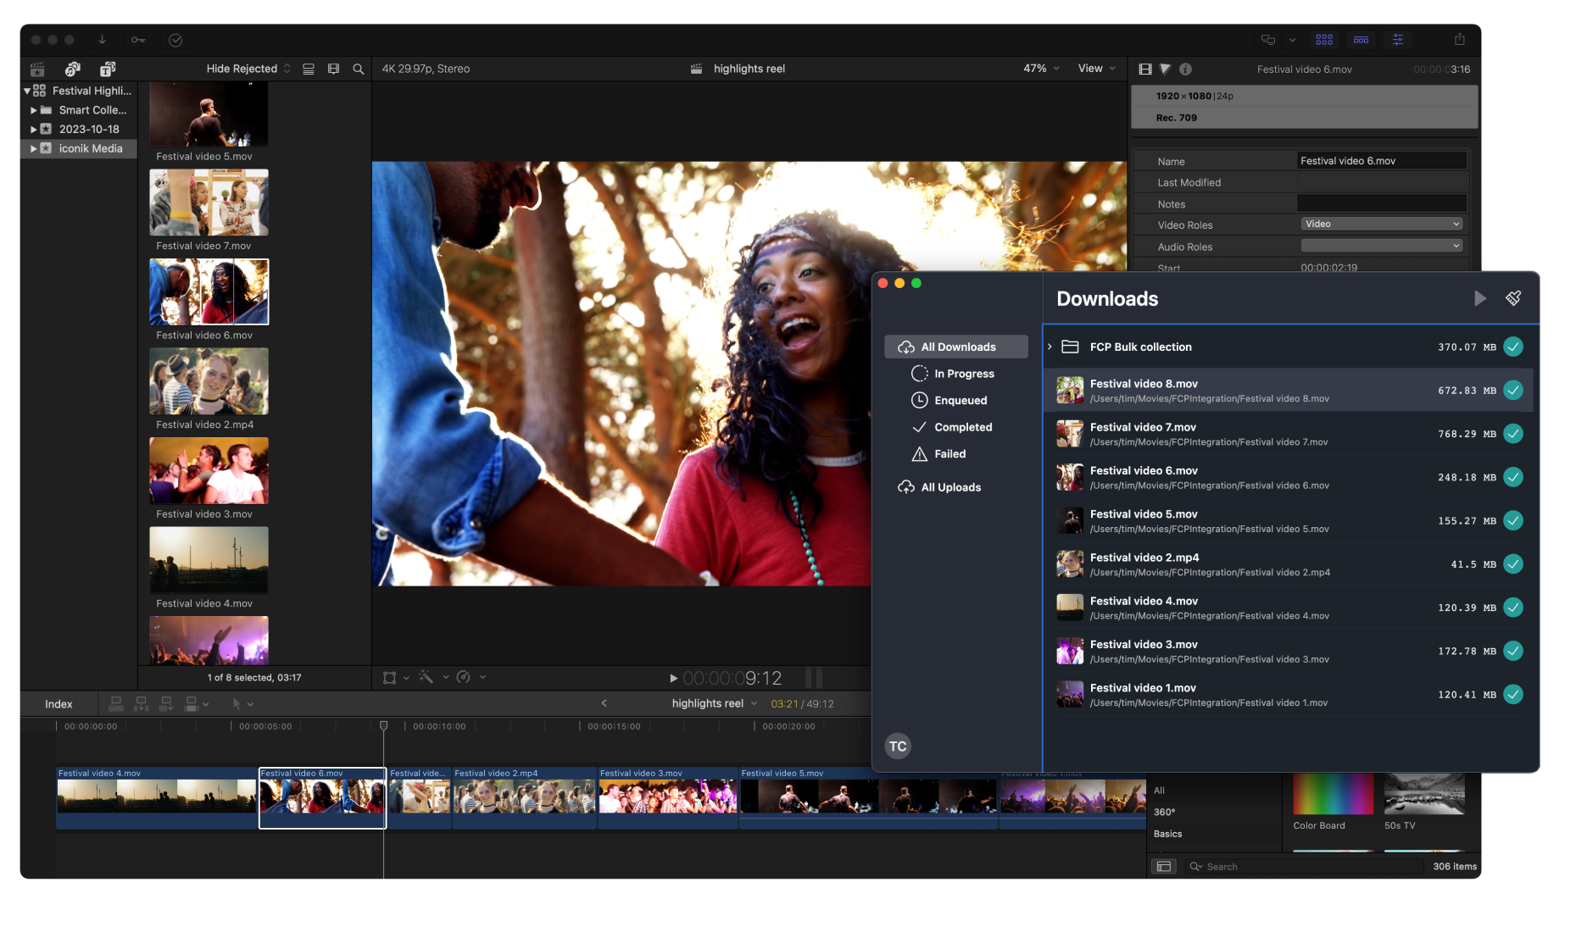Select All Downloads in sidebar

coord(956,347)
